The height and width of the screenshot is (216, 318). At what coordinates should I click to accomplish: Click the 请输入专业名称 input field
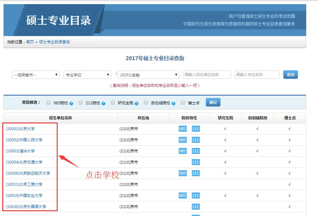click(x=257, y=75)
